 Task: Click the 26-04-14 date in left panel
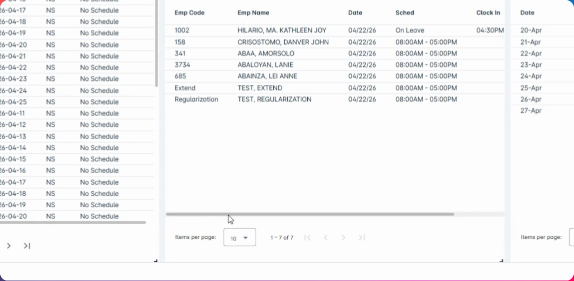pos(13,148)
